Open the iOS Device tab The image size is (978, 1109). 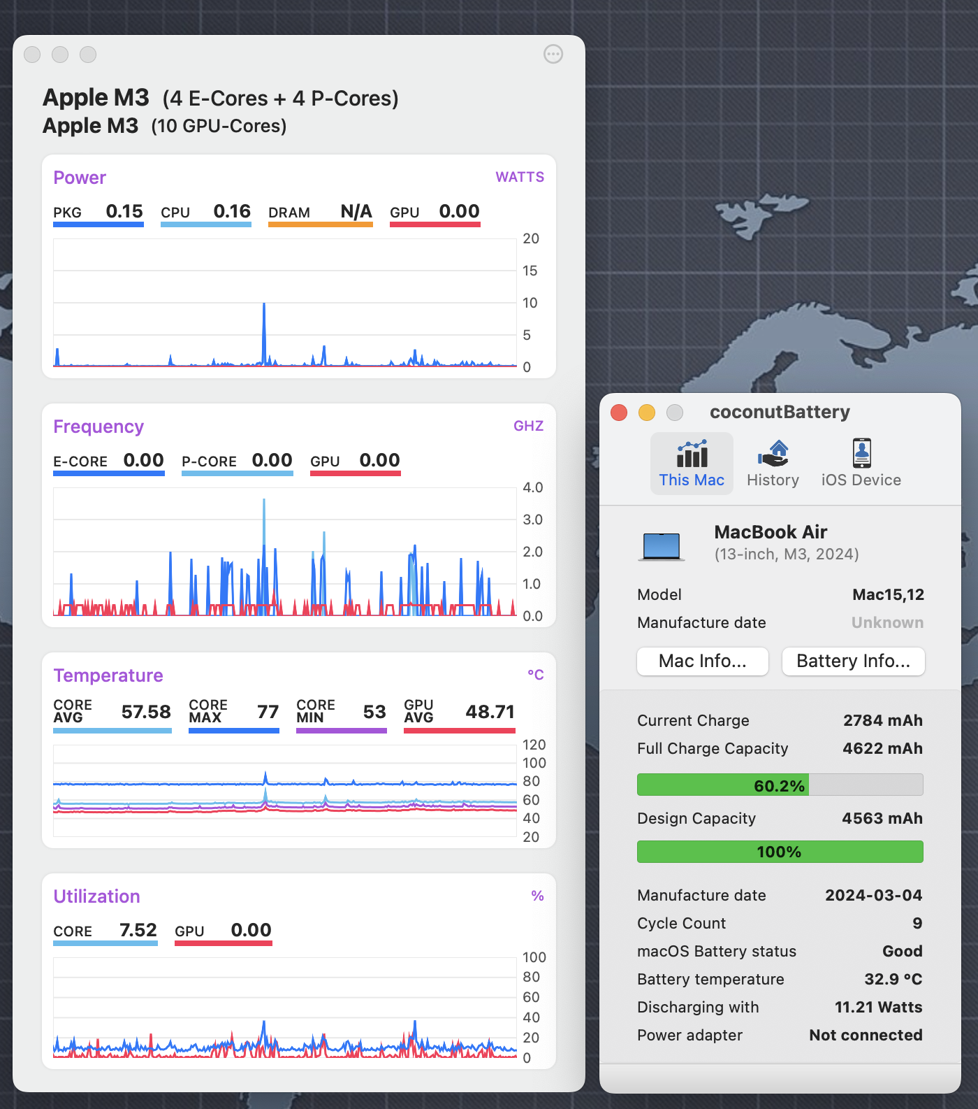[861, 464]
